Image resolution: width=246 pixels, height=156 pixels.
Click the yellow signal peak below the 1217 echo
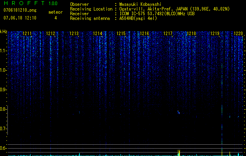tap(179, 152)
